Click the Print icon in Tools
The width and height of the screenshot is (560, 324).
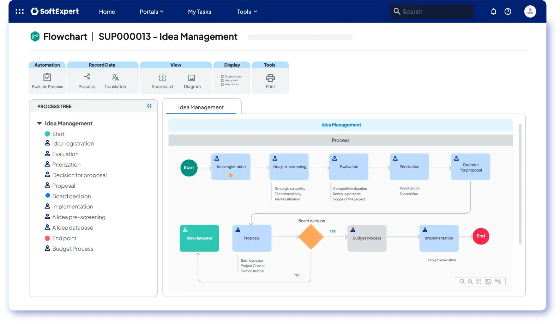pos(270,78)
